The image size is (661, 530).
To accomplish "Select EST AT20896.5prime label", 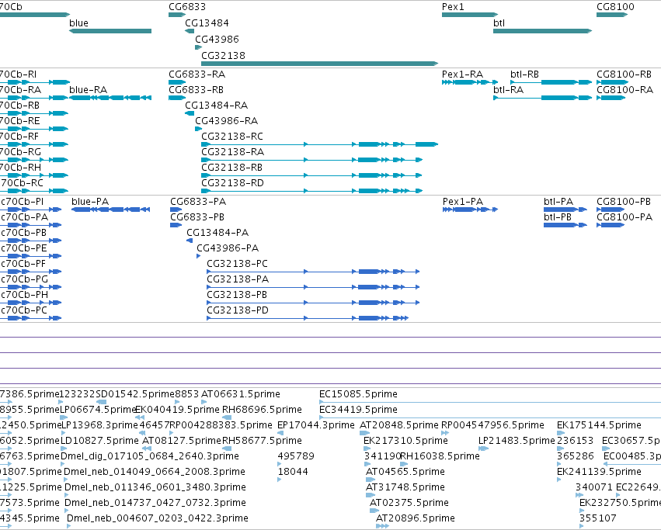I will pos(416,518).
